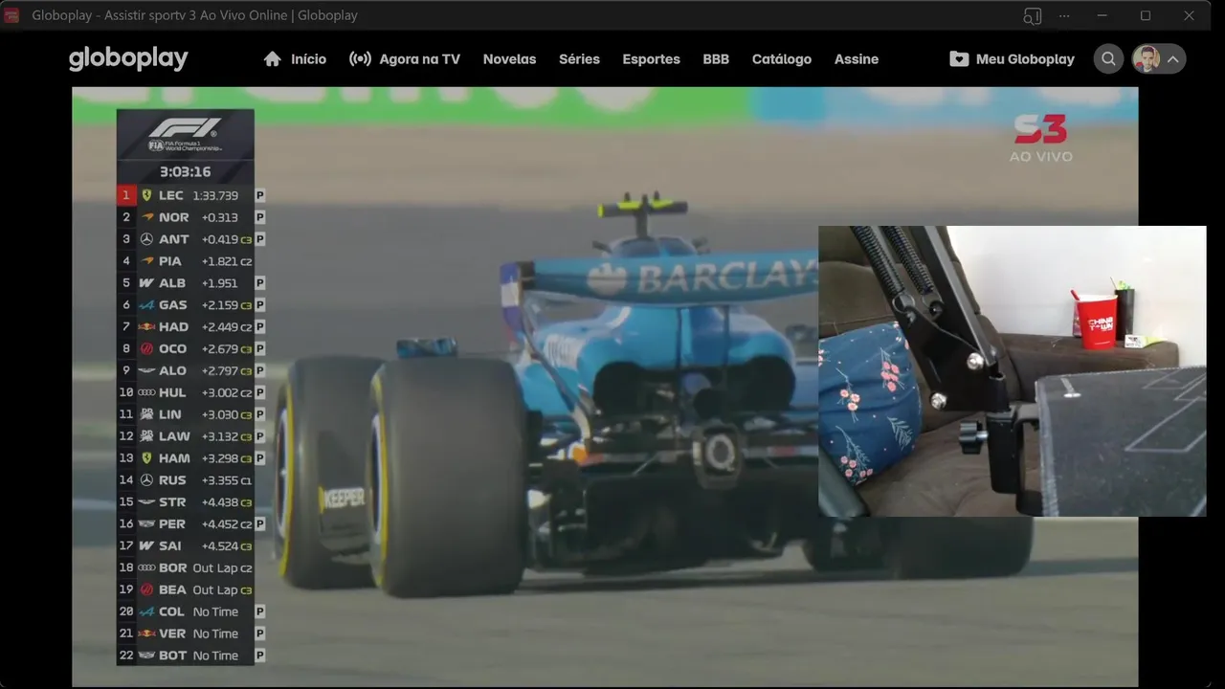Open the title bar three-dots menu

coord(1064,15)
